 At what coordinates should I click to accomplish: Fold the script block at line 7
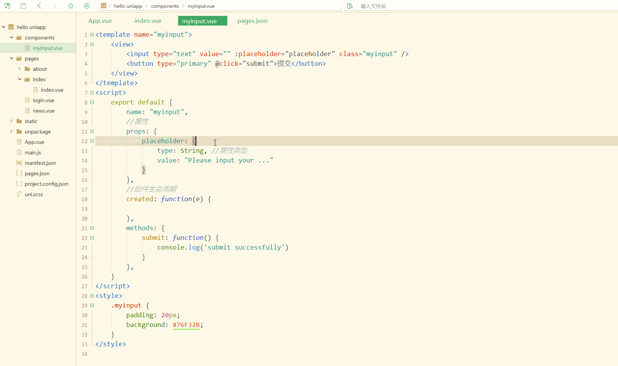tap(92, 92)
